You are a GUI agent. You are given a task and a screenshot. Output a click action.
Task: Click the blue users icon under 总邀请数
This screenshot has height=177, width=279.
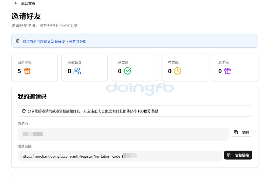click(77, 71)
